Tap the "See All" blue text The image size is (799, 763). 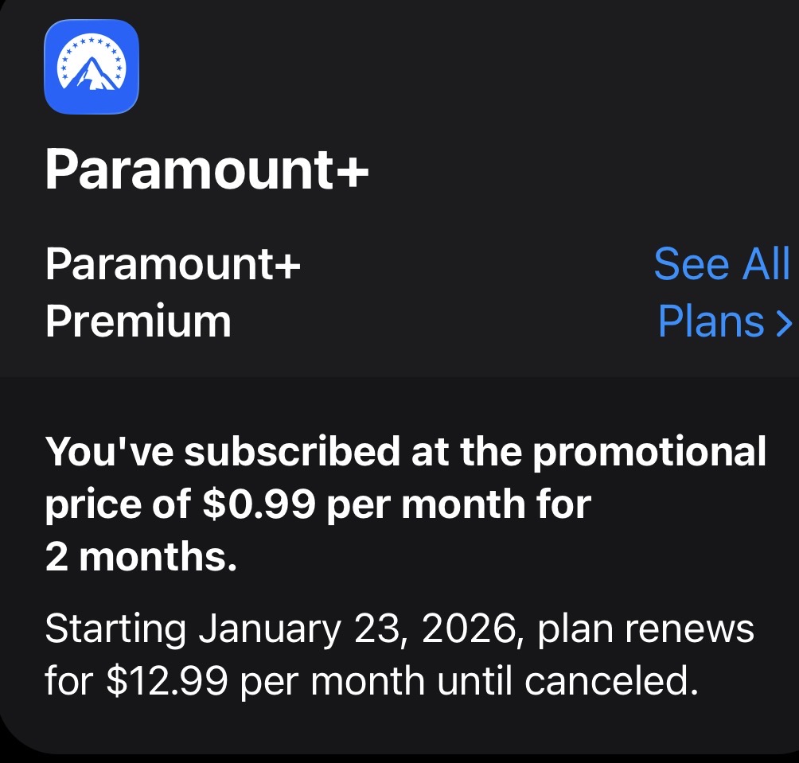722,263
